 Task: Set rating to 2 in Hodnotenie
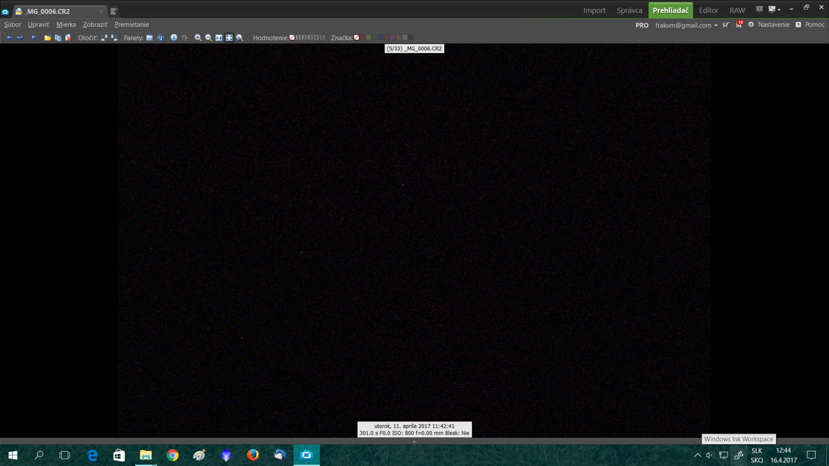point(304,37)
